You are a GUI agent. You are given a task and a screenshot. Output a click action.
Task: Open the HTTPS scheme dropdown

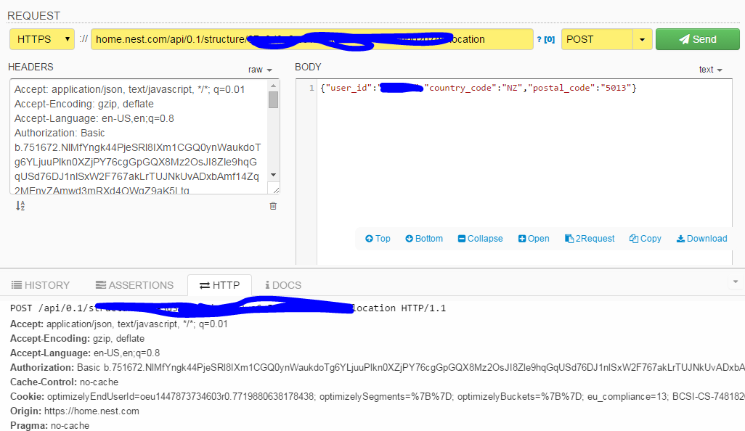(42, 39)
